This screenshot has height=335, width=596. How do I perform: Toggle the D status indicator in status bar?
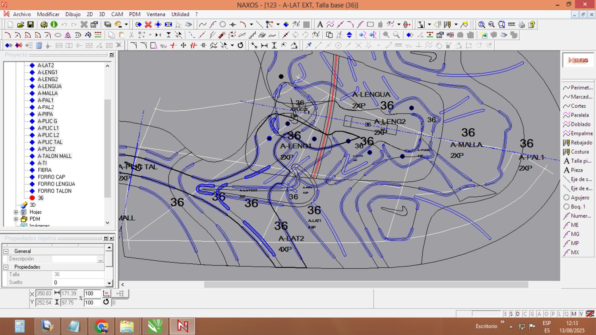click(x=518, y=314)
